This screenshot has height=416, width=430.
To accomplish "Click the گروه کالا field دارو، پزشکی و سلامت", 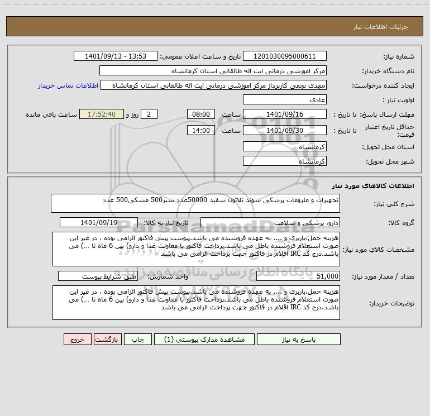I will [270, 223].
